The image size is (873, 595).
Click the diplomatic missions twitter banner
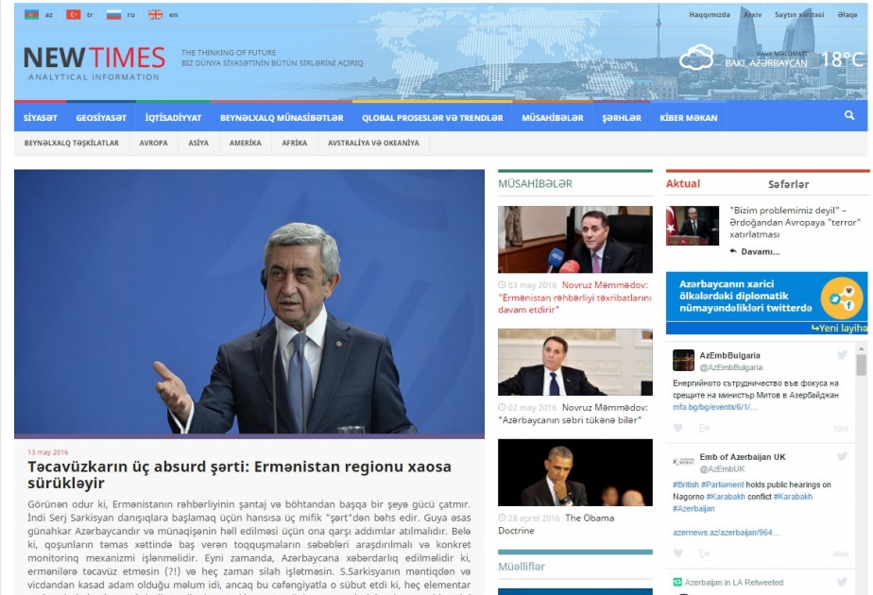(x=766, y=303)
